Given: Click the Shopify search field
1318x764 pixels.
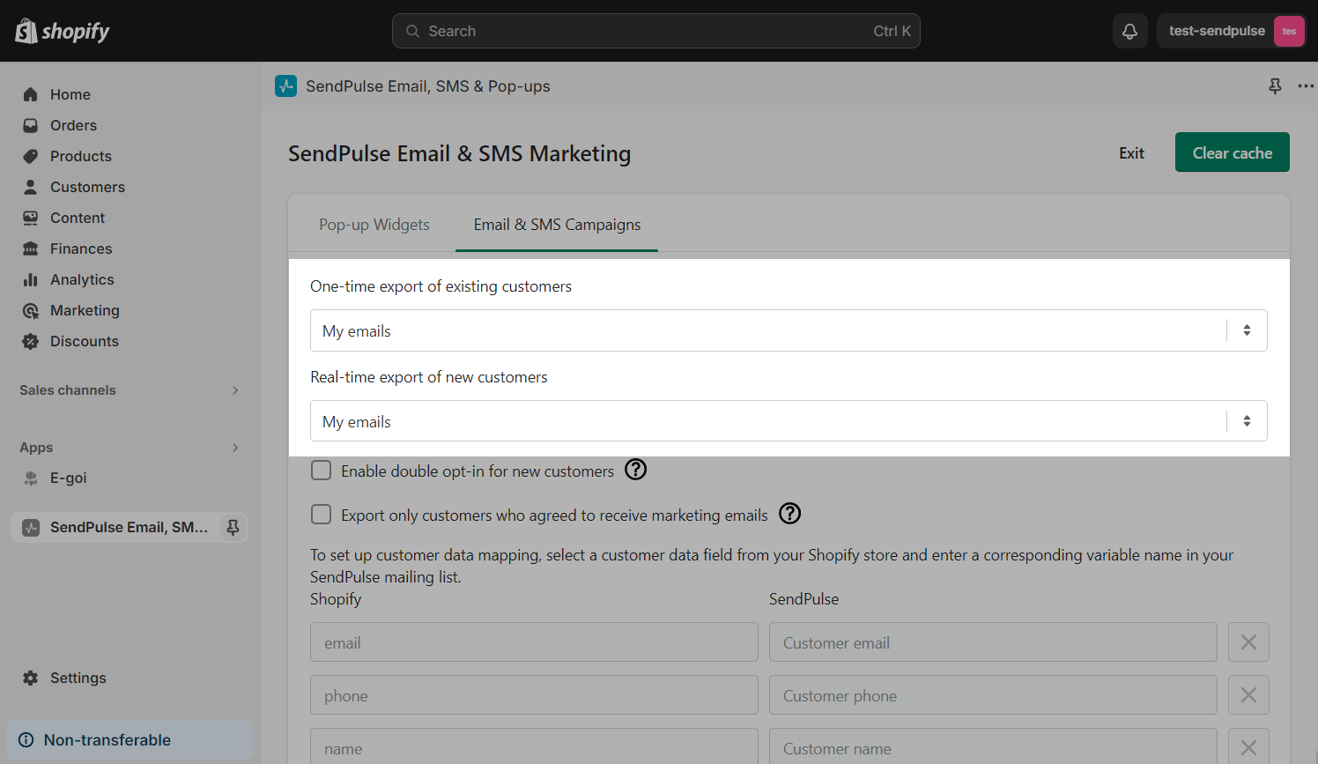Looking at the screenshot, I should pos(655,31).
